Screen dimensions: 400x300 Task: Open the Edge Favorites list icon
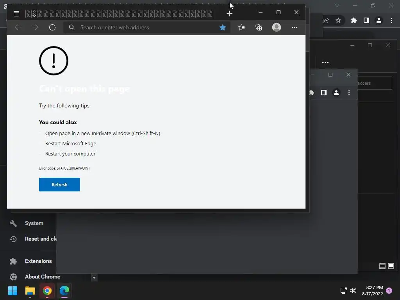[241, 27]
